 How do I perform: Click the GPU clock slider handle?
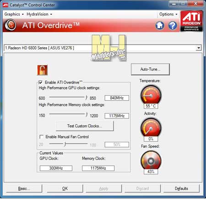pos(86,97)
